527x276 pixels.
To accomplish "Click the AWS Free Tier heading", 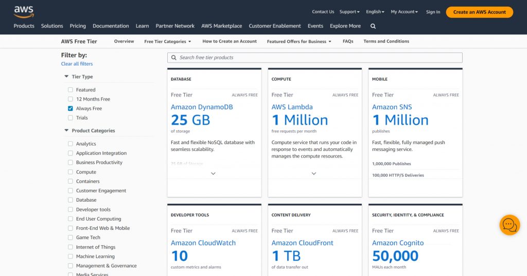I will click(x=79, y=42).
